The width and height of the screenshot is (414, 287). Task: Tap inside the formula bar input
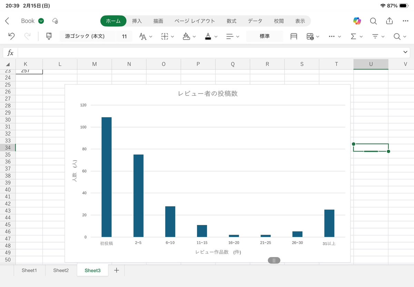click(210, 53)
